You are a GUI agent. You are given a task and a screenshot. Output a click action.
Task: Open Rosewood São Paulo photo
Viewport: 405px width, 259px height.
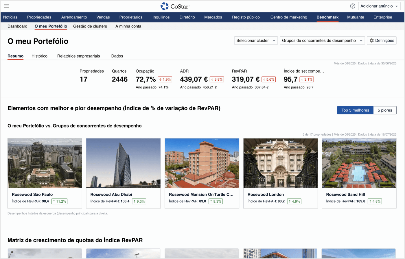pyautogui.click(x=45, y=163)
